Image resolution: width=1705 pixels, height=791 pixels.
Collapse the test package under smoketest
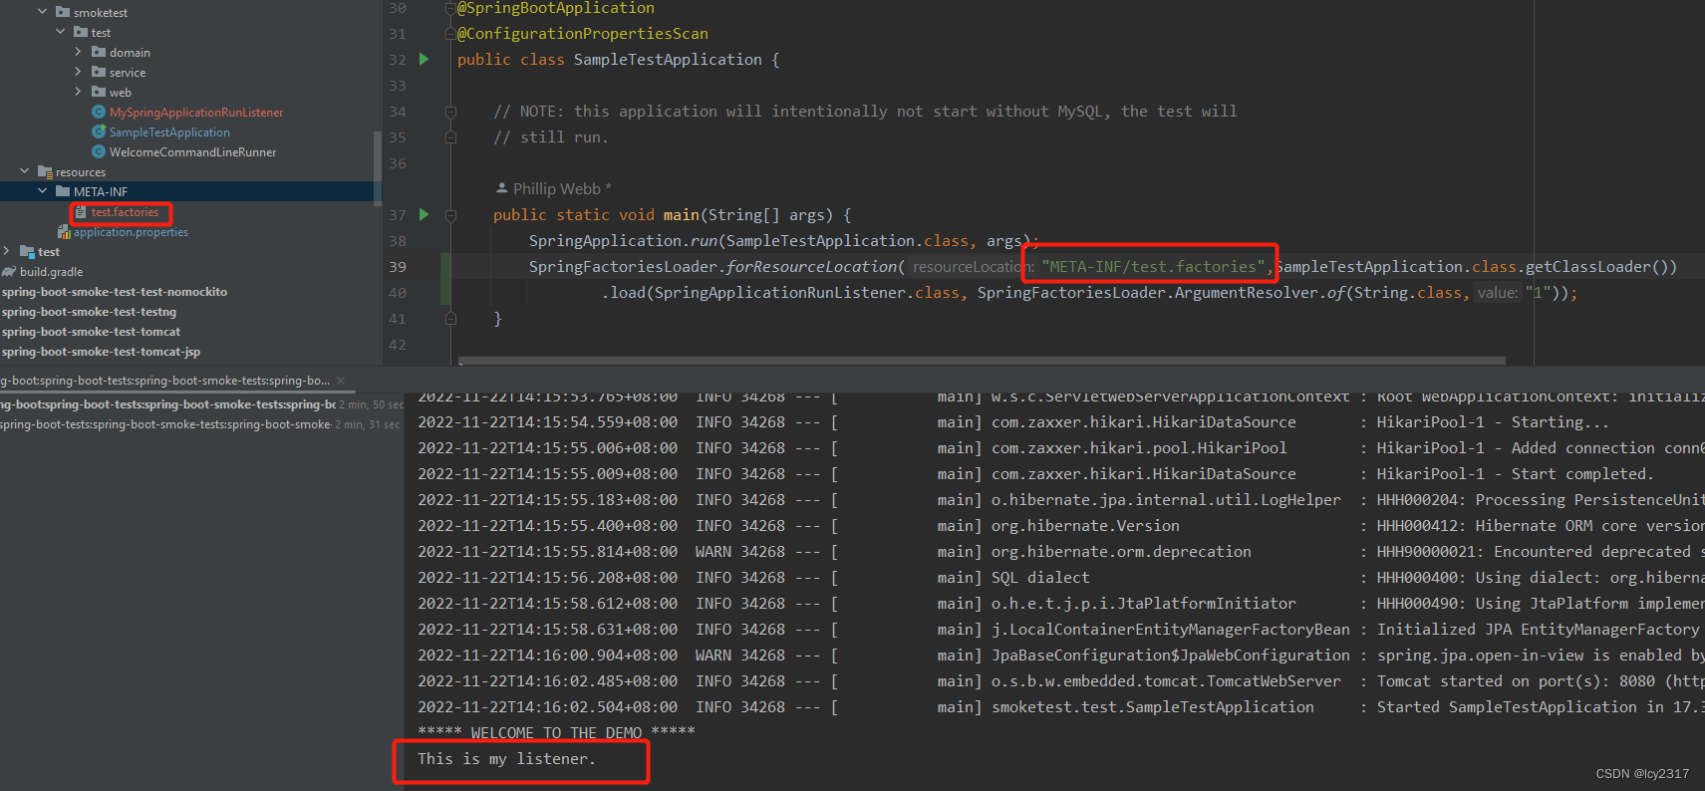61,32
